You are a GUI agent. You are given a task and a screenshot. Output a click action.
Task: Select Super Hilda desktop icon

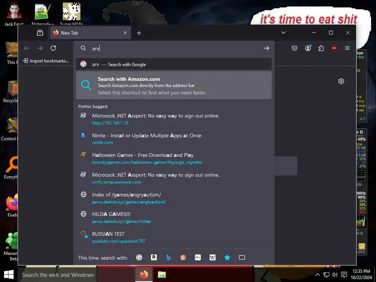tap(72, 14)
